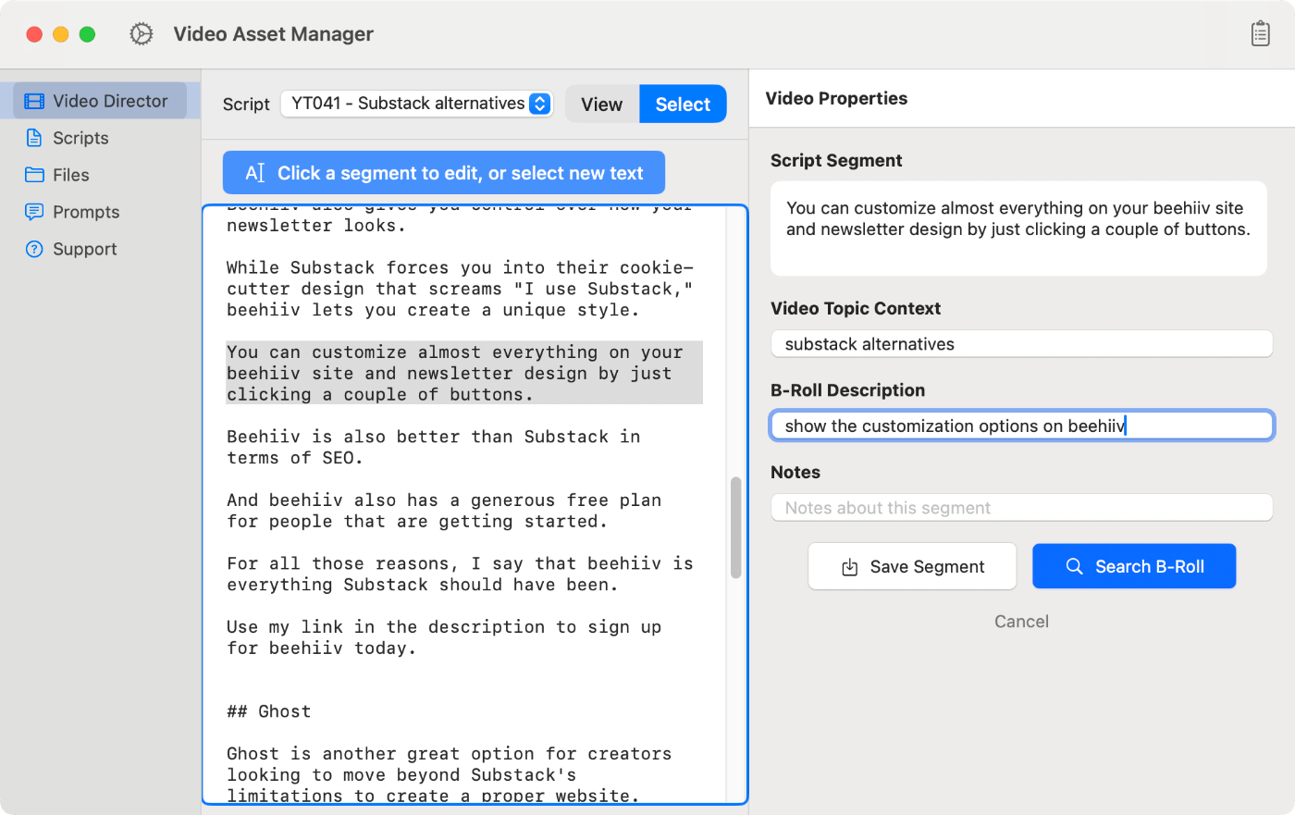
Task: Cancel the segment edit
Action: tap(1021, 621)
